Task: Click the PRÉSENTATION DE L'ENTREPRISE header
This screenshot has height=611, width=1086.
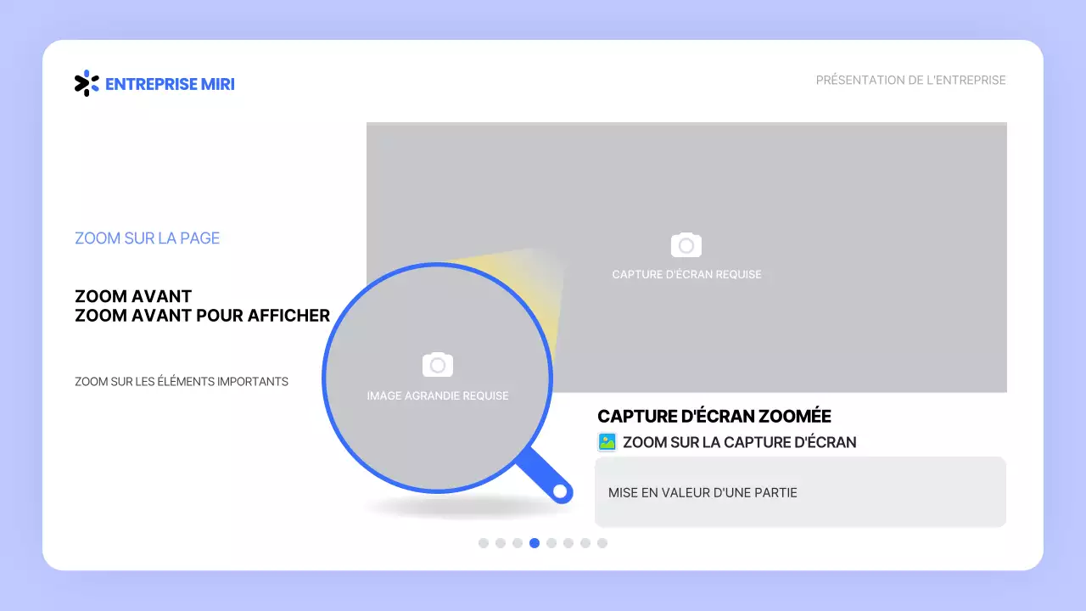Action: 910,80
